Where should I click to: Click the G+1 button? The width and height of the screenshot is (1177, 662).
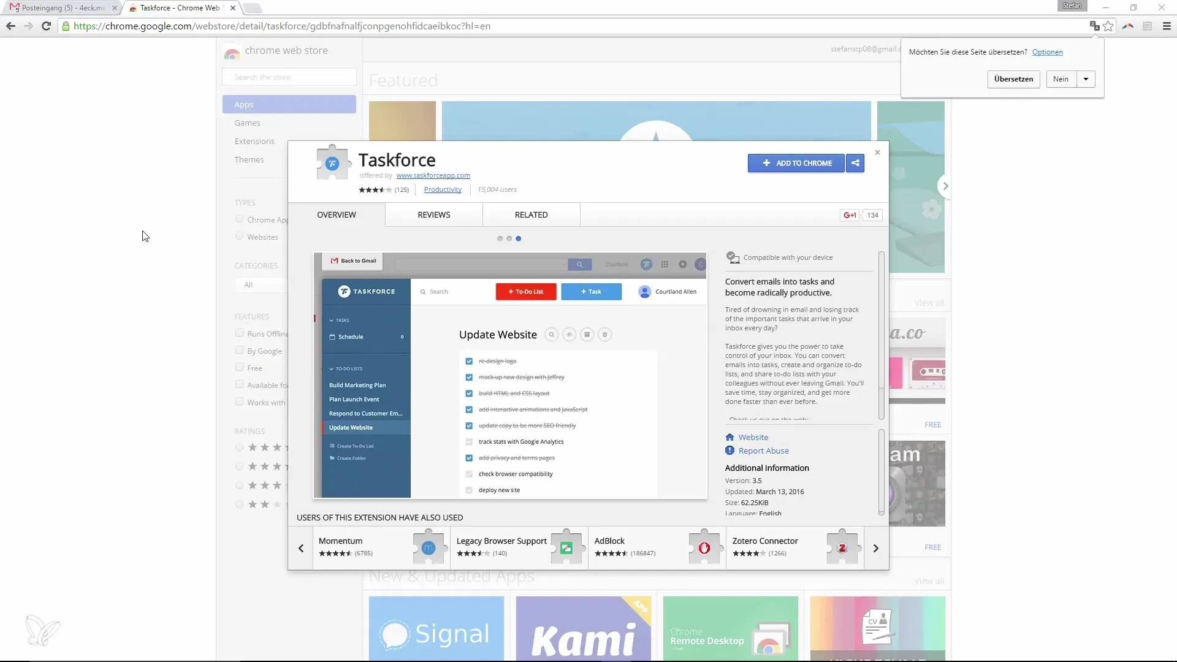pos(850,215)
